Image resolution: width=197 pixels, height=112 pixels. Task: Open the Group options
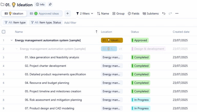119,14
